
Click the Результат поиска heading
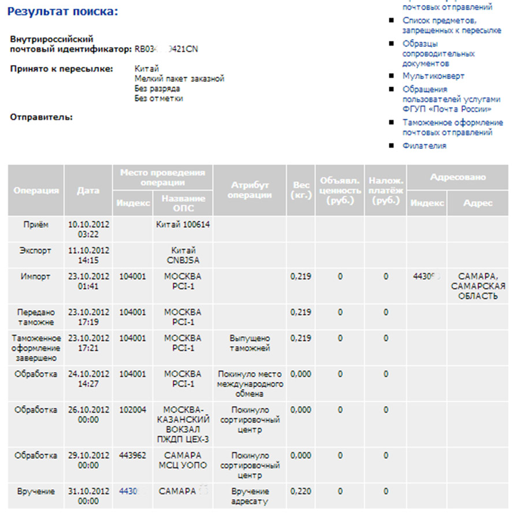[62, 12]
